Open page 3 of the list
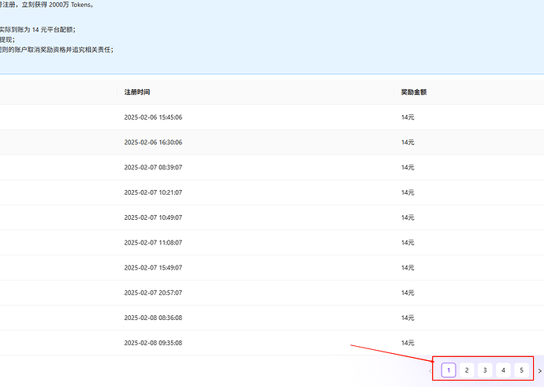544x387 pixels. pos(485,370)
